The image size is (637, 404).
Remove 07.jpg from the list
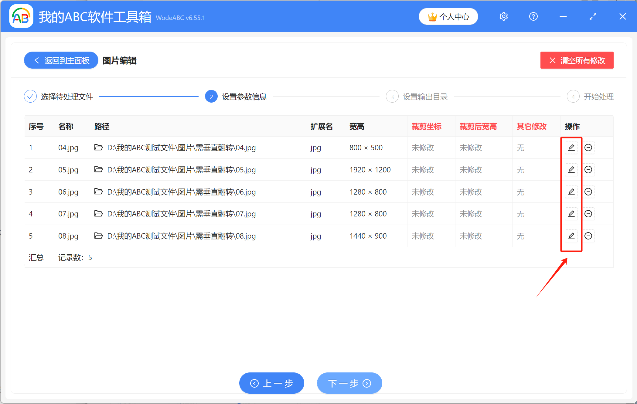[x=588, y=214]
